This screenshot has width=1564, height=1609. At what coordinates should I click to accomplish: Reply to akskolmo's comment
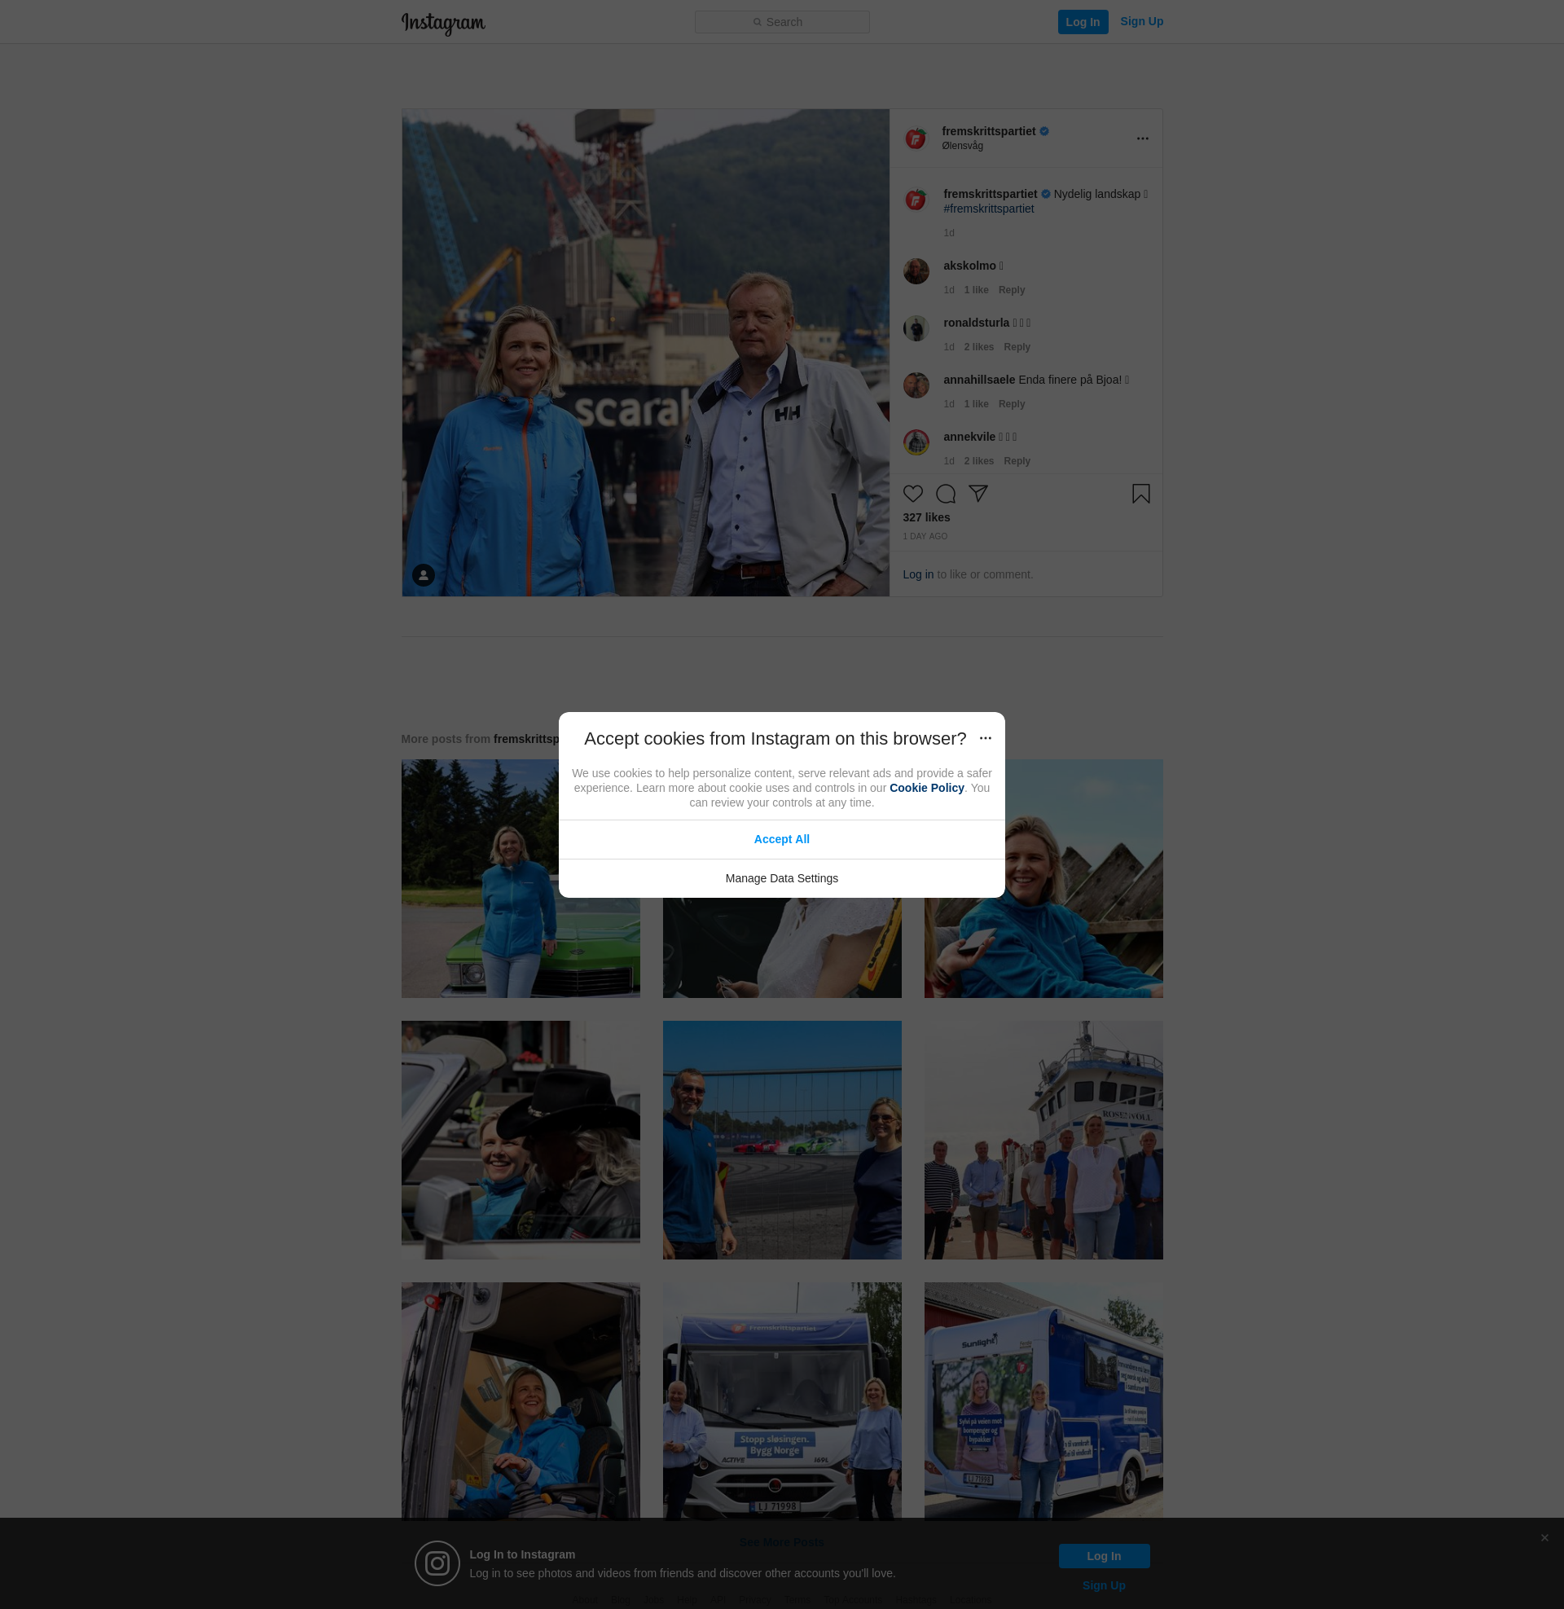point(1011,290)
